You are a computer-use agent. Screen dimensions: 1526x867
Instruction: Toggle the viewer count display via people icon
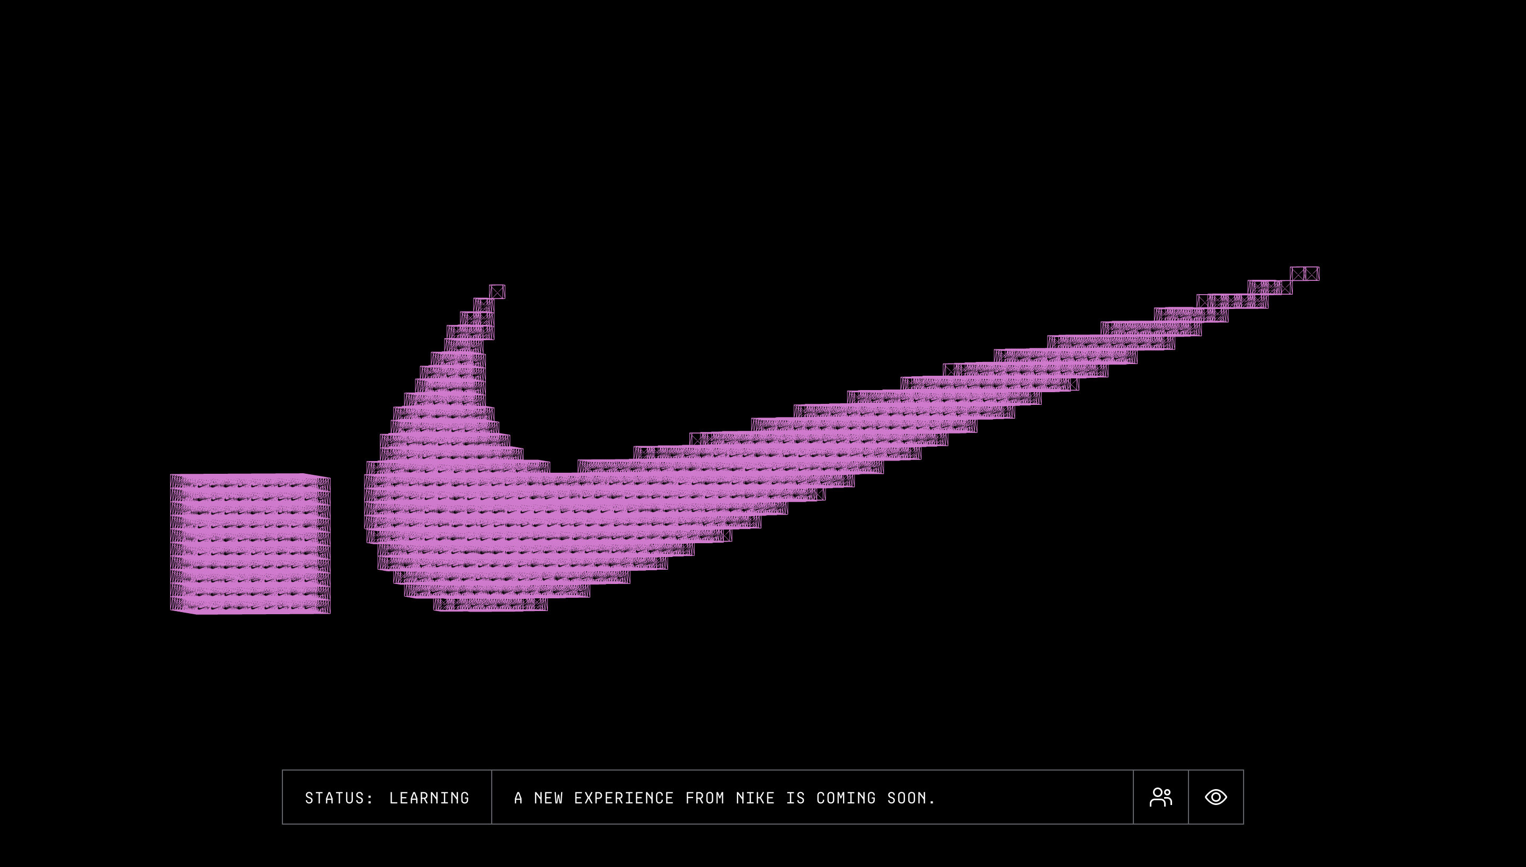coord(1161,797)
